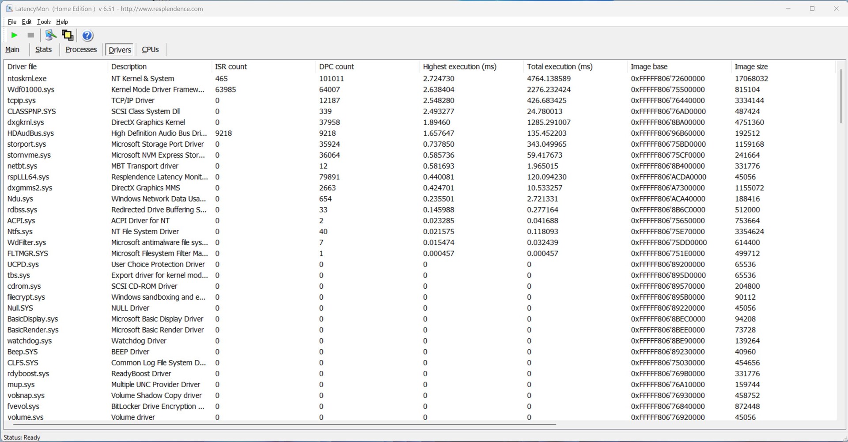Select the storport.sys driver row
The image size is (848, 442).
coord(420,144)
